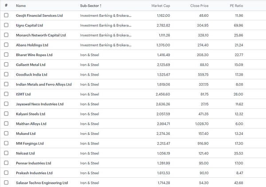Tick Pennar Industries Ltd checkbox
The height and width of the screenshot is (187, 266).
click(6, 163)
